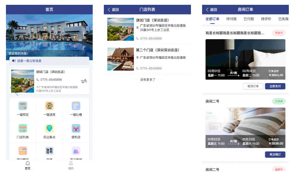Click the 首页 header title
Screen dimensions: 297x180
click(x=49, y=10)
